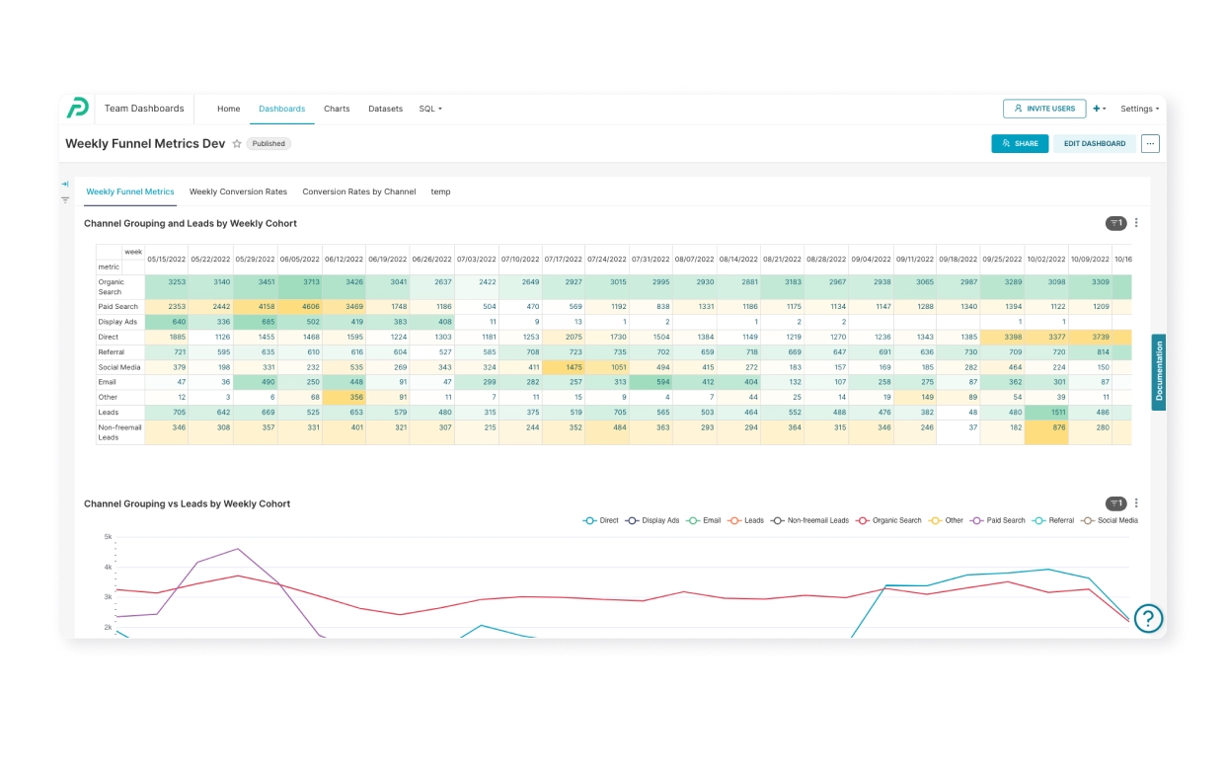The image size is (1227, 768).
Task: Open the dashboard ellipsis actions menu
Action: click(1150, 144)
